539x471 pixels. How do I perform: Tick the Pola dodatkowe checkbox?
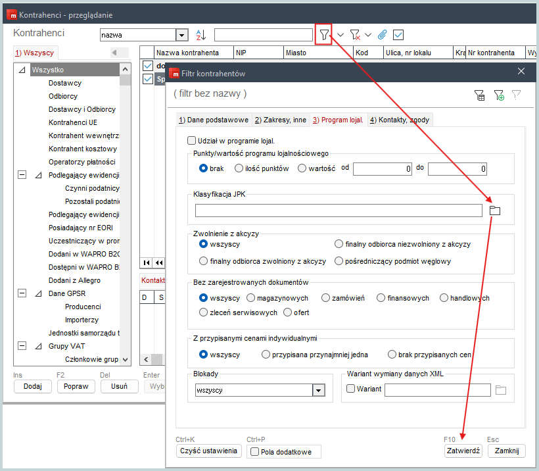coord(255,451)
